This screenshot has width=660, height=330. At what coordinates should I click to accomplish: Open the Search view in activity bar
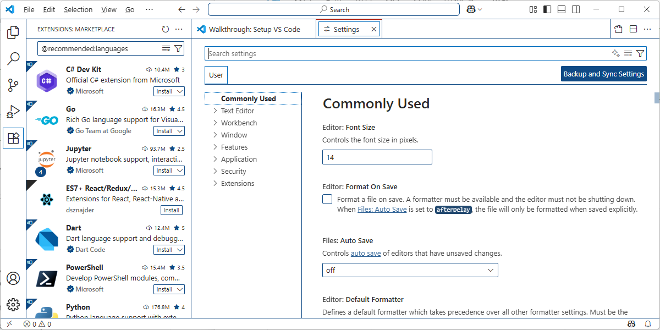(13, 58)
